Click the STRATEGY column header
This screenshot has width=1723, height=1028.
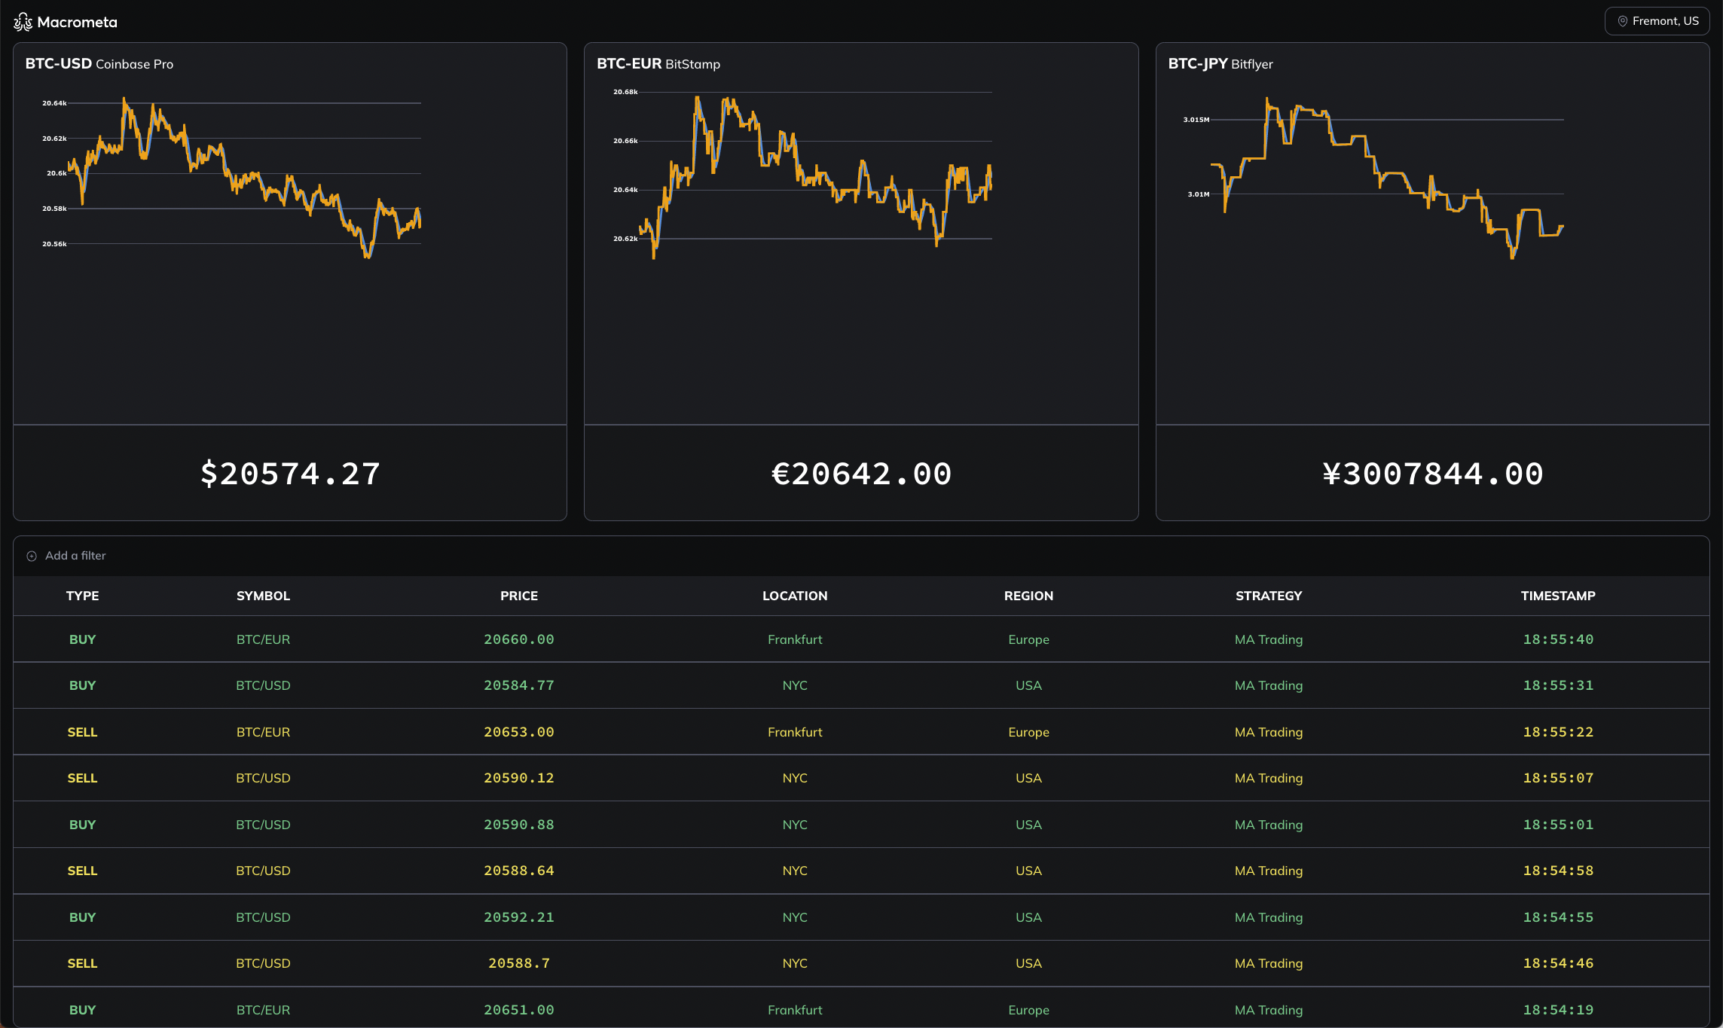pyautogui.click(x=1269, y=596)
